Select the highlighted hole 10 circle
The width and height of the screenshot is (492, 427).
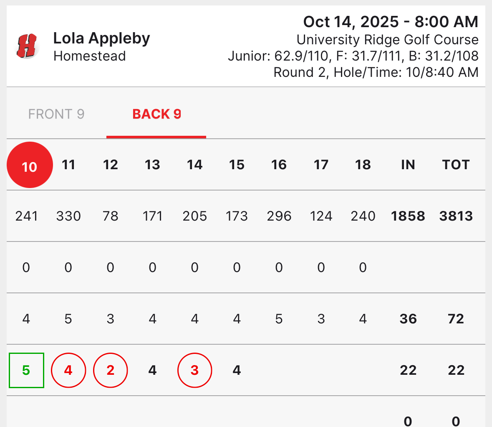(x=30, y=165)
